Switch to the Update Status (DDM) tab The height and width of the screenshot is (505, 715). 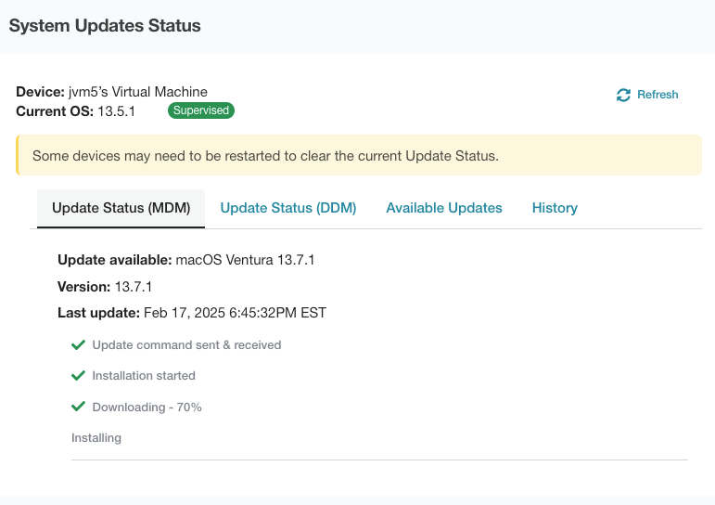[288, 208]
